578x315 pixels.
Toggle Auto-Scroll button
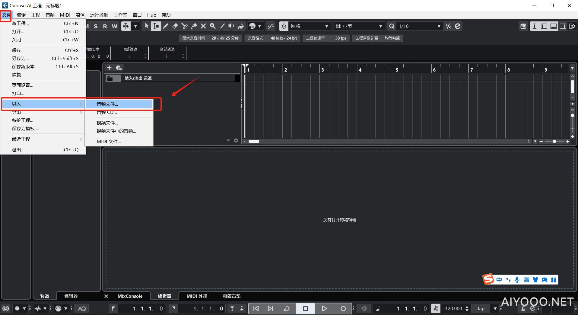coord(126,26)
